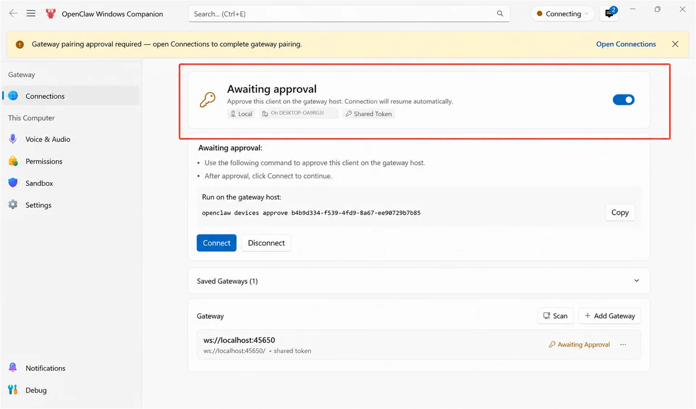Click the Open Connections link
This screenshot has height=409, width=696.
(626, 44)
